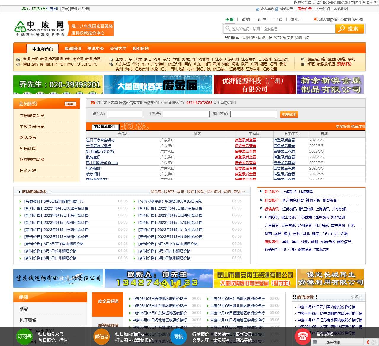Open 我的后台 in main navigation
Screen dimensions: 379x346
(x=141, y=48)
